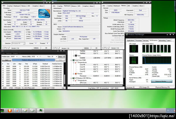Click OK in the CPU-Z processor window

tap(46, 48)
